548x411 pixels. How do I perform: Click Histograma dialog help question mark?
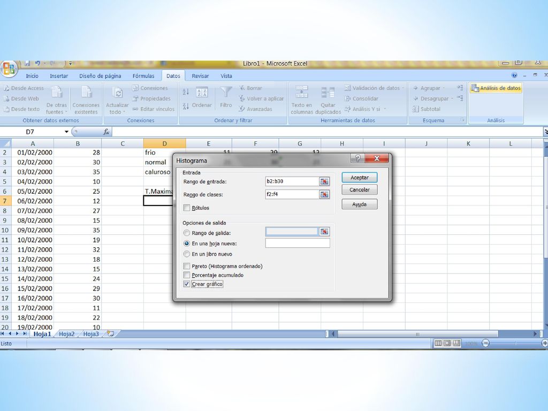tap(357, 158)
